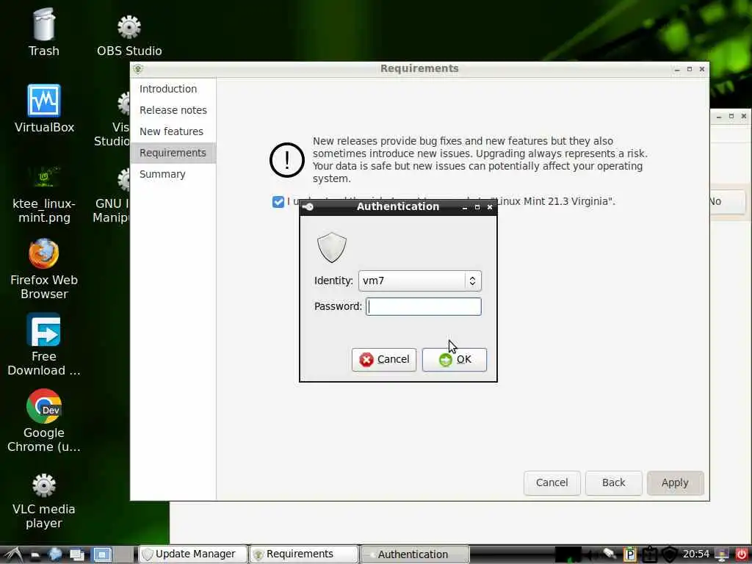Click the power button in the system tray
This screenshot has width=752, height=564.
pos(742,554)
